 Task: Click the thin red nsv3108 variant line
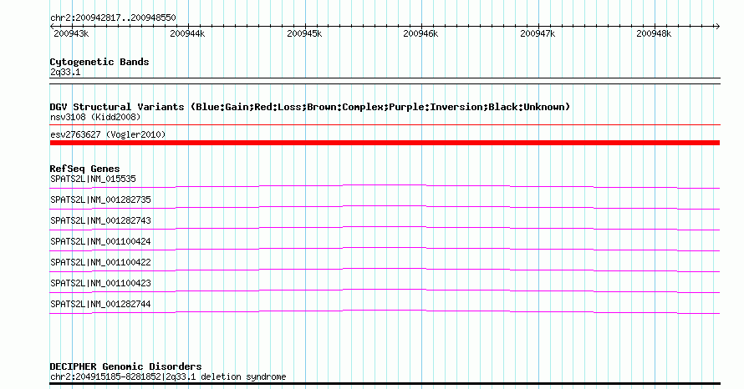point(385,125)
